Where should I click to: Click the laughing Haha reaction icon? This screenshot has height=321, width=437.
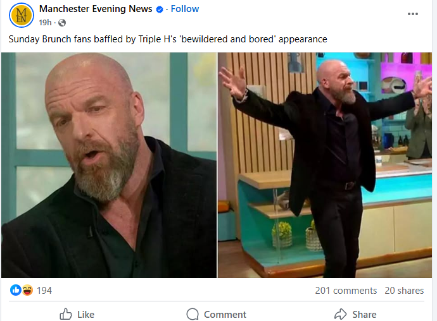[x=27, y=290]
